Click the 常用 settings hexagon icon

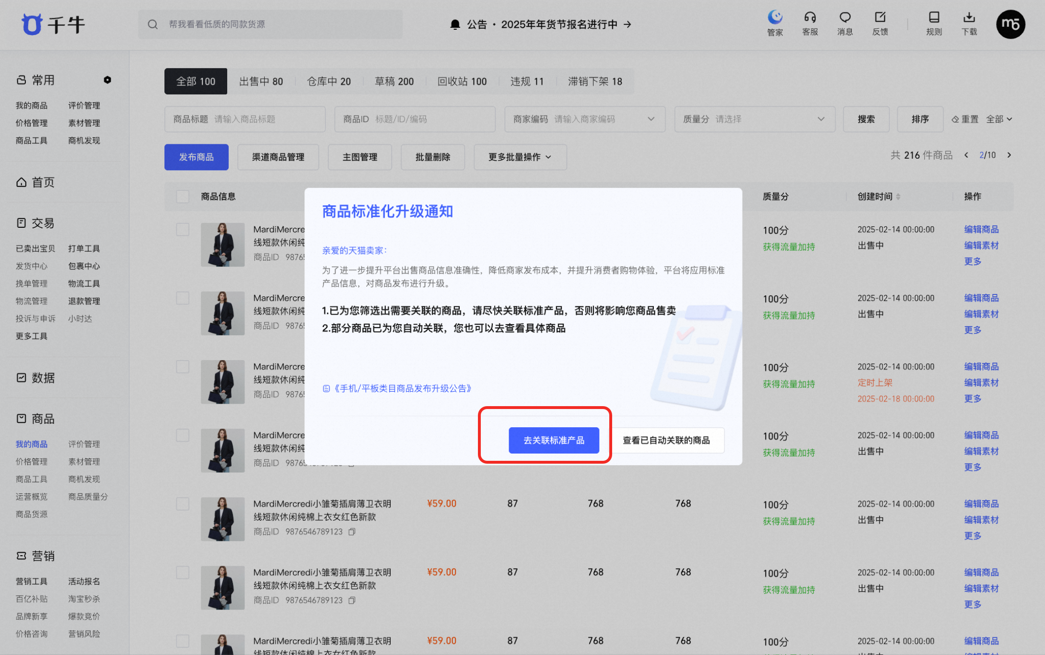(x=107, y=80)
